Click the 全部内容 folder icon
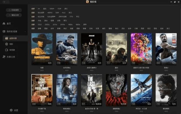Viewport: 181px width, 114px height. [x=7, y=38]
